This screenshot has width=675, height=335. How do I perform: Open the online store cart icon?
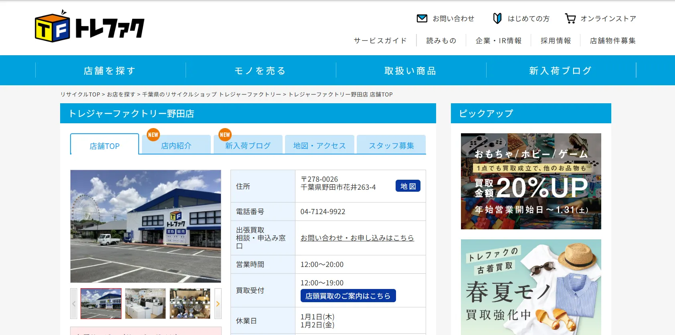[x=570, y=18]
